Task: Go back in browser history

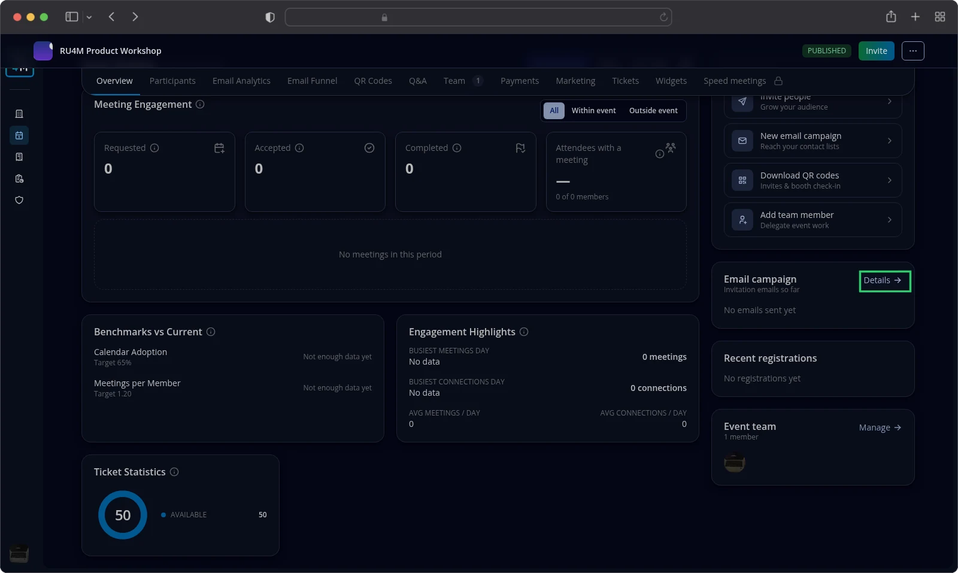Action: 111,17
